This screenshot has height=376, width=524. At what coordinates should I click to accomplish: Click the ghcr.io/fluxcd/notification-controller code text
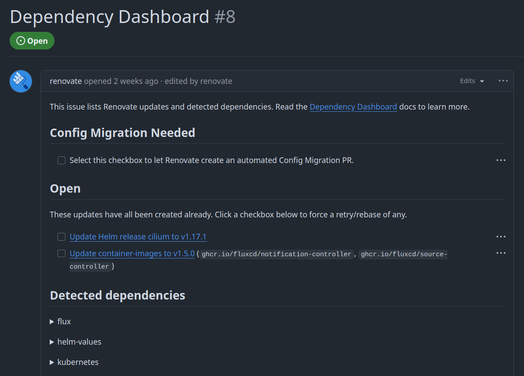pos(276,254)
